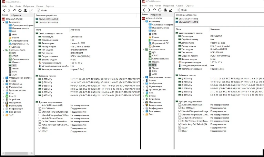Click Отчёт button in right window toolbar
The height and width of the screenshot is (157, 264).
tap(182, 10)
